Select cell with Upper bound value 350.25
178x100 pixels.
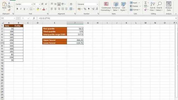(x=75, y=40)
